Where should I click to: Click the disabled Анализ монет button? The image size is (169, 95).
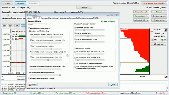tap(34, 3)
